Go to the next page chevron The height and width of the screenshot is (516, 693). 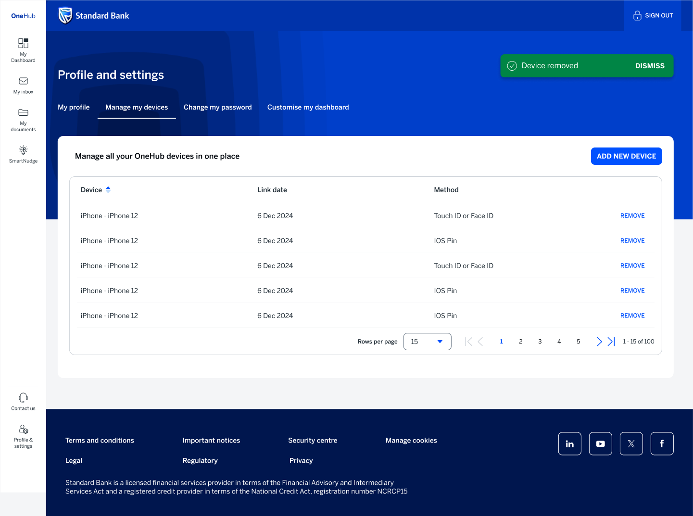pos(599,342)
